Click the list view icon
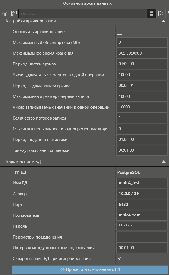 [152, 13]
